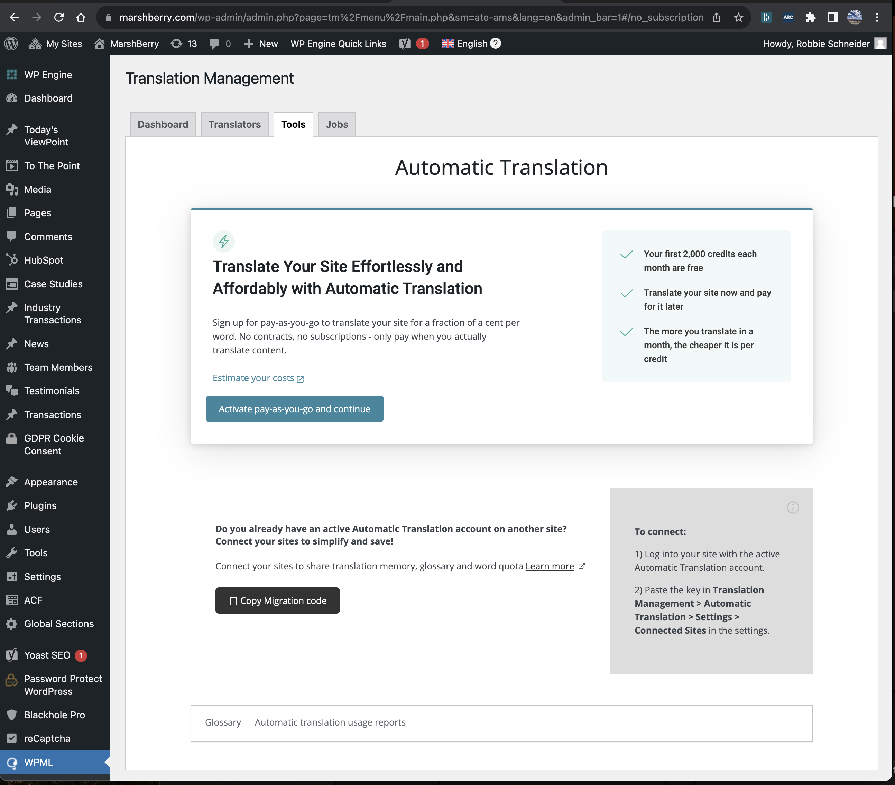Click the help question mark next to English
Viewport: 895px width, 785px height.
coord(495,43)
